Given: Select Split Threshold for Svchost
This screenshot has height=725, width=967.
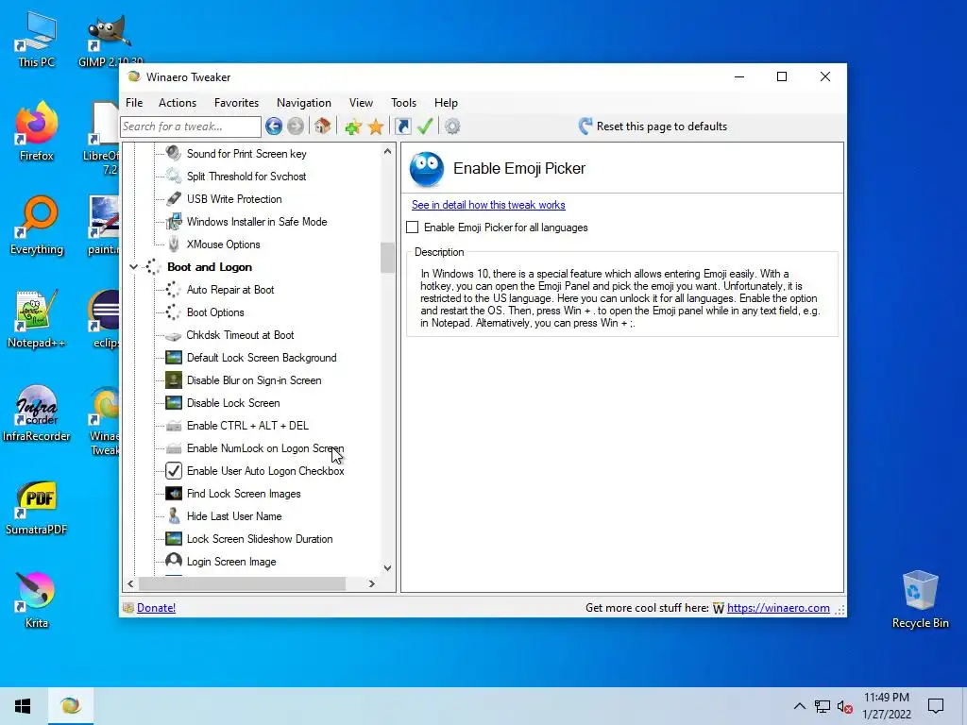Looking at the screenshot, I should coord(246,177).
